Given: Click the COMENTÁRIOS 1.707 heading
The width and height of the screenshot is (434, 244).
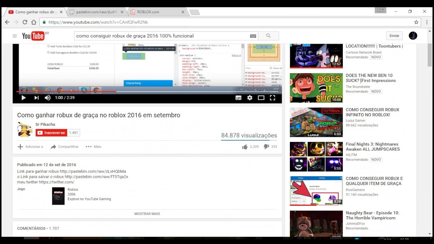Looking at the screenshot, I should [38, 228].
